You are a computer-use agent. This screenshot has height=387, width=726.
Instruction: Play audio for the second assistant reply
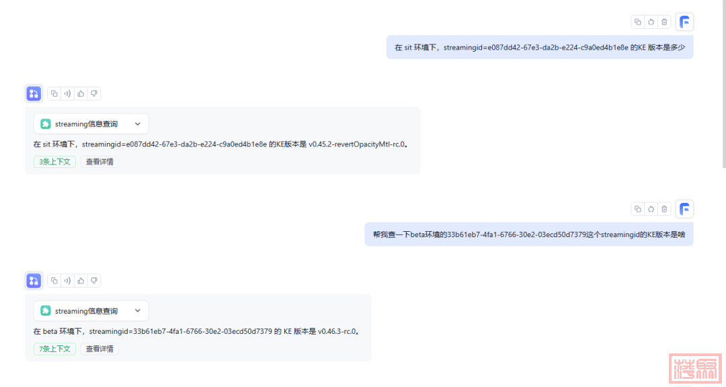tap(67, 281)
